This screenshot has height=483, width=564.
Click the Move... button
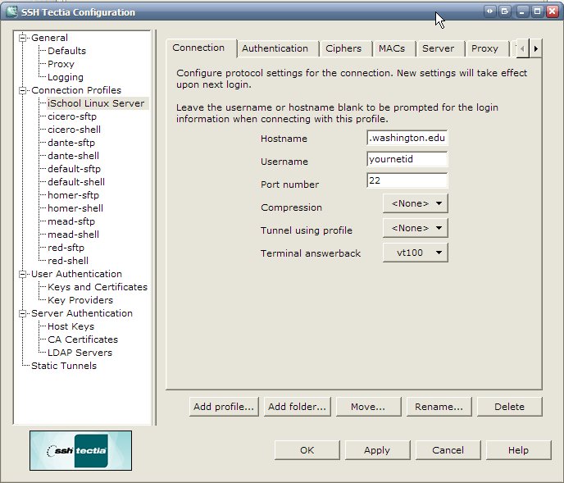(x=368, y=407)
